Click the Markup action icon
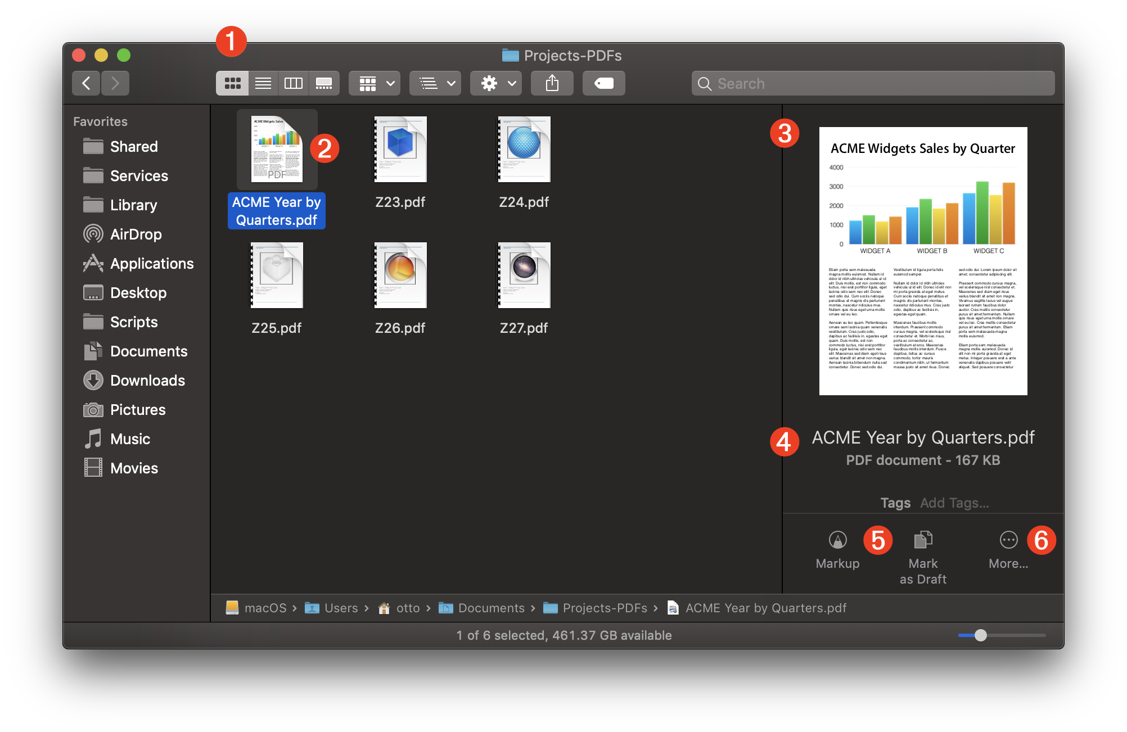 (x=836, y=541)
